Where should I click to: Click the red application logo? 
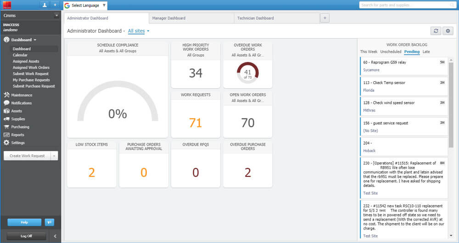coord(7,5)
